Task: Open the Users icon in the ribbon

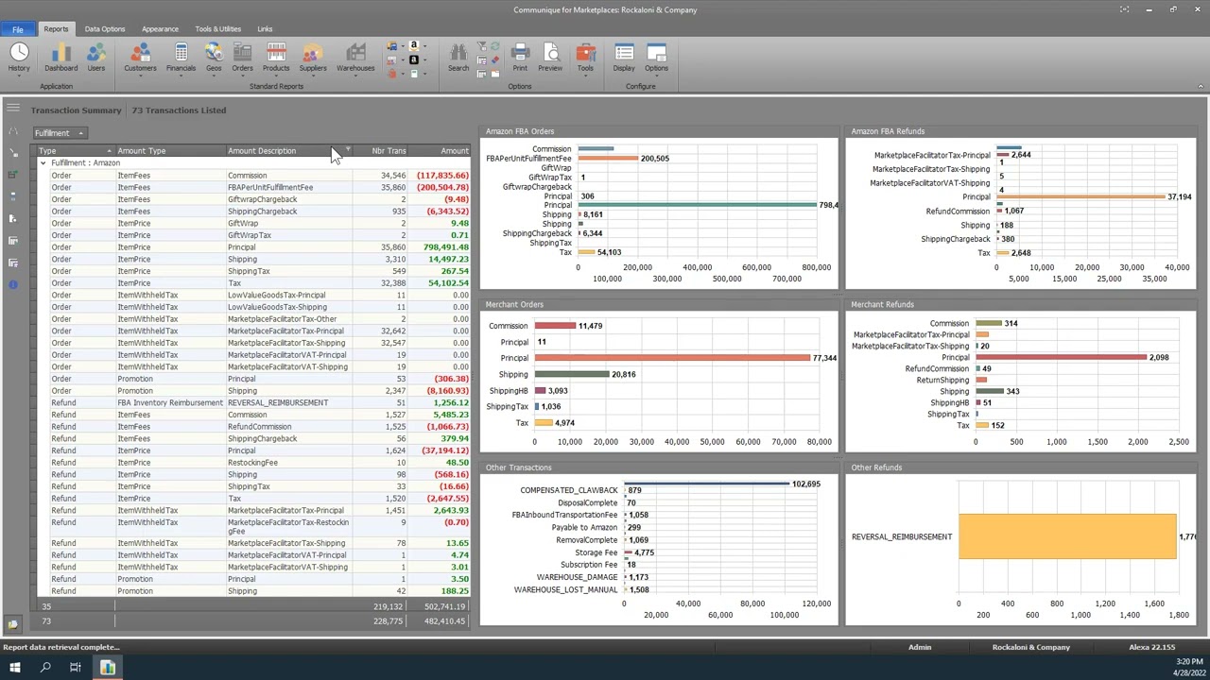Action: (x=96, y=57)
